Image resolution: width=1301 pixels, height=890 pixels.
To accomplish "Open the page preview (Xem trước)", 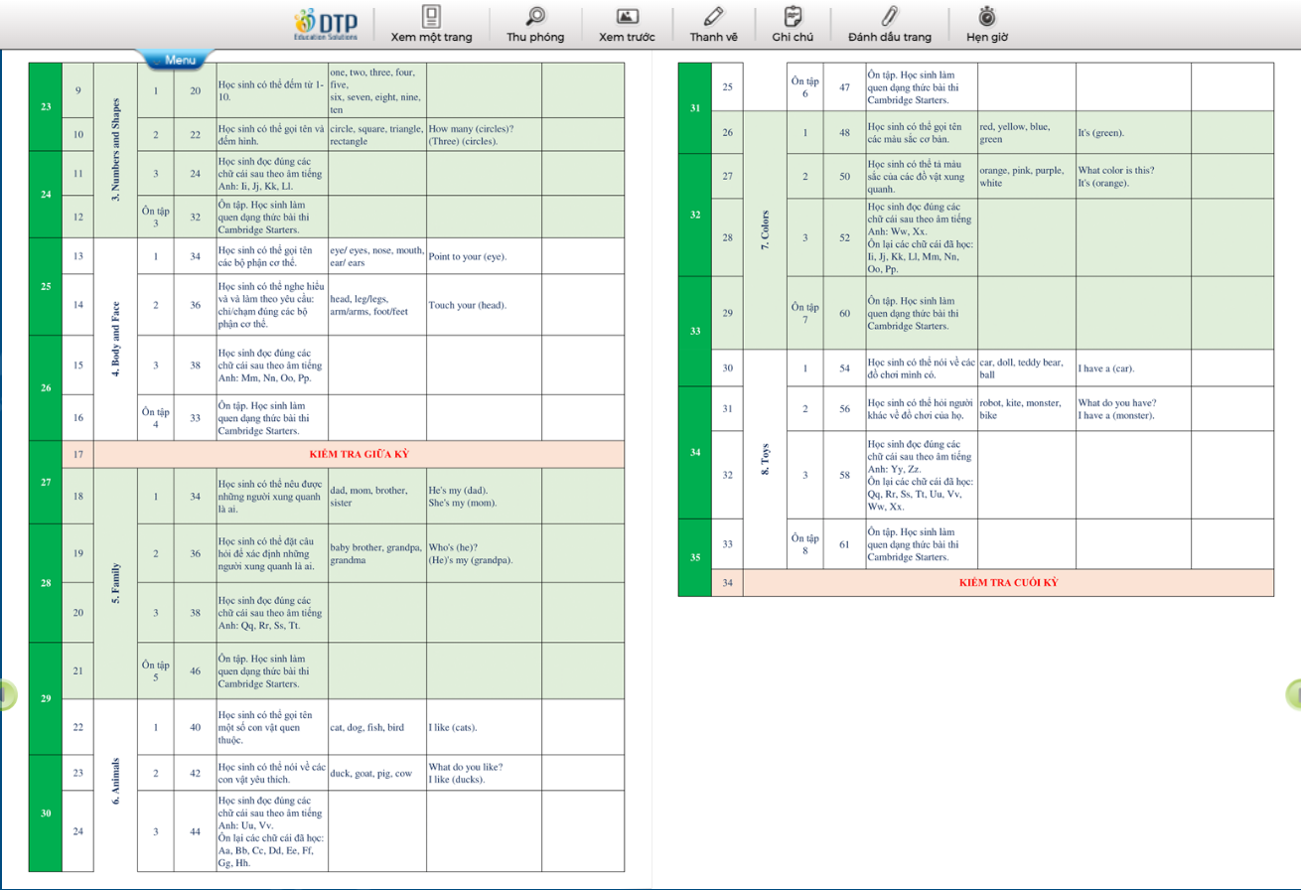I will [x=627, y=24].
